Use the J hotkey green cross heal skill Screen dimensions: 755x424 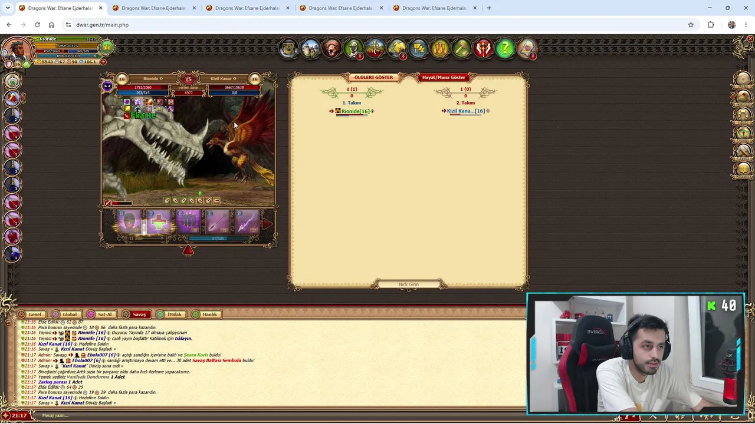pyautogui.click(x=159, y=222)
